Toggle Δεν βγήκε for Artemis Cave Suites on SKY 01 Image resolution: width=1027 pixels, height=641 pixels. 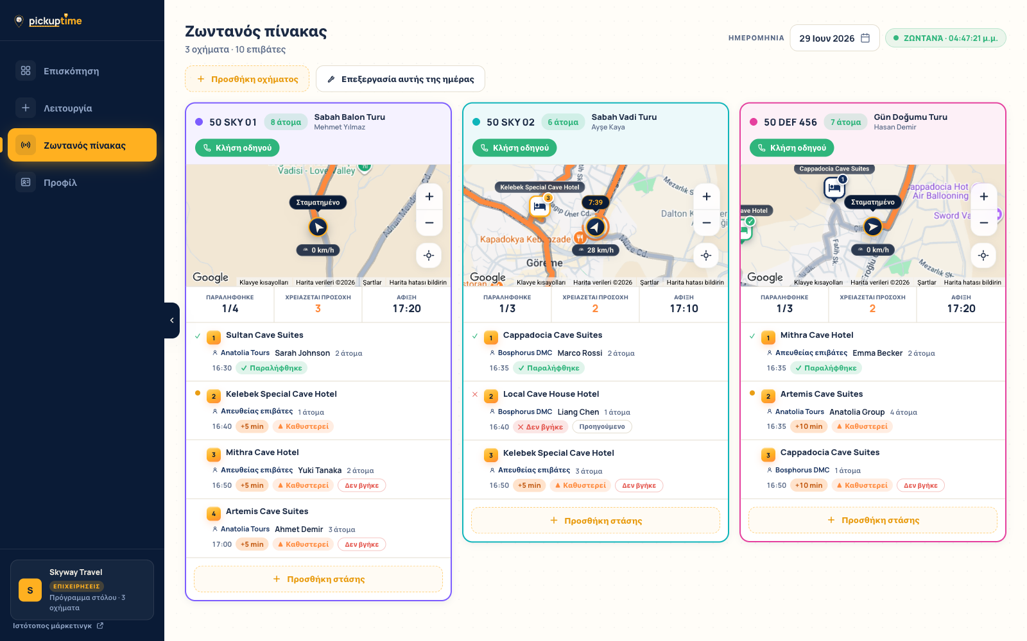362,544
